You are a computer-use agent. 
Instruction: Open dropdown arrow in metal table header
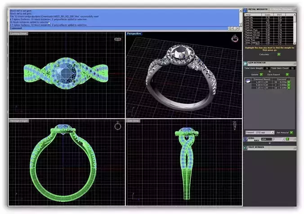click(295, 14)
